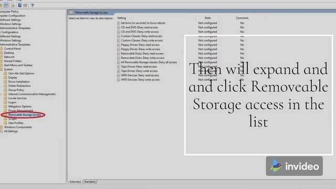336x189 pixels.
Task: Select 'CD and DVD: Deny write access' setting
Action: (140, 31)
